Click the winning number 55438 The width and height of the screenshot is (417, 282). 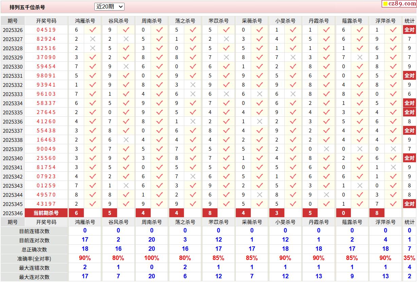pyautogui.click(x=46, y=131)
